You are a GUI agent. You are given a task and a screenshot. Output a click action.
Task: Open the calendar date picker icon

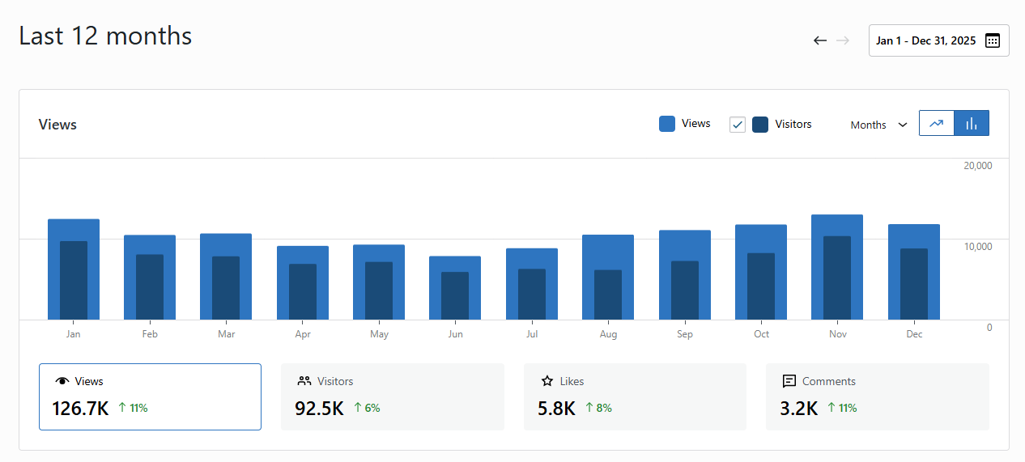(993, 40)
